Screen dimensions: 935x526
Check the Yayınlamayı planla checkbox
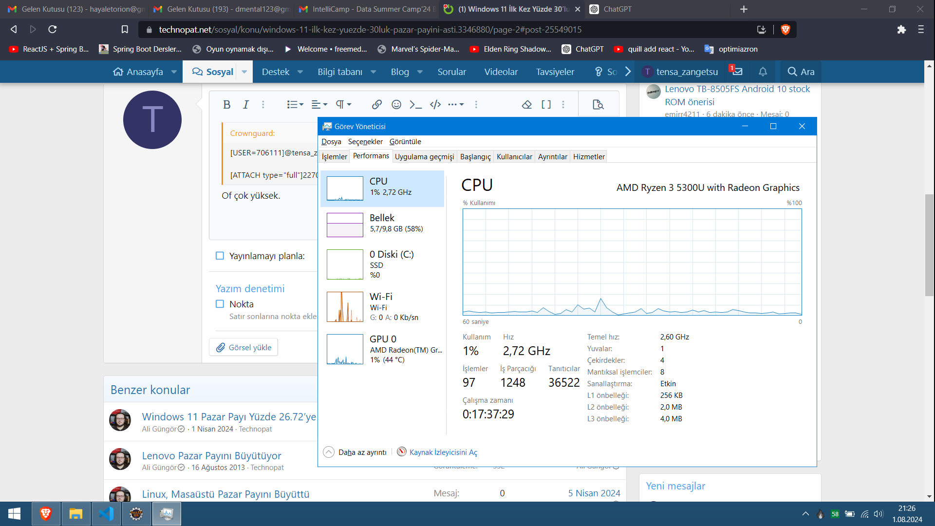(220, 256)
